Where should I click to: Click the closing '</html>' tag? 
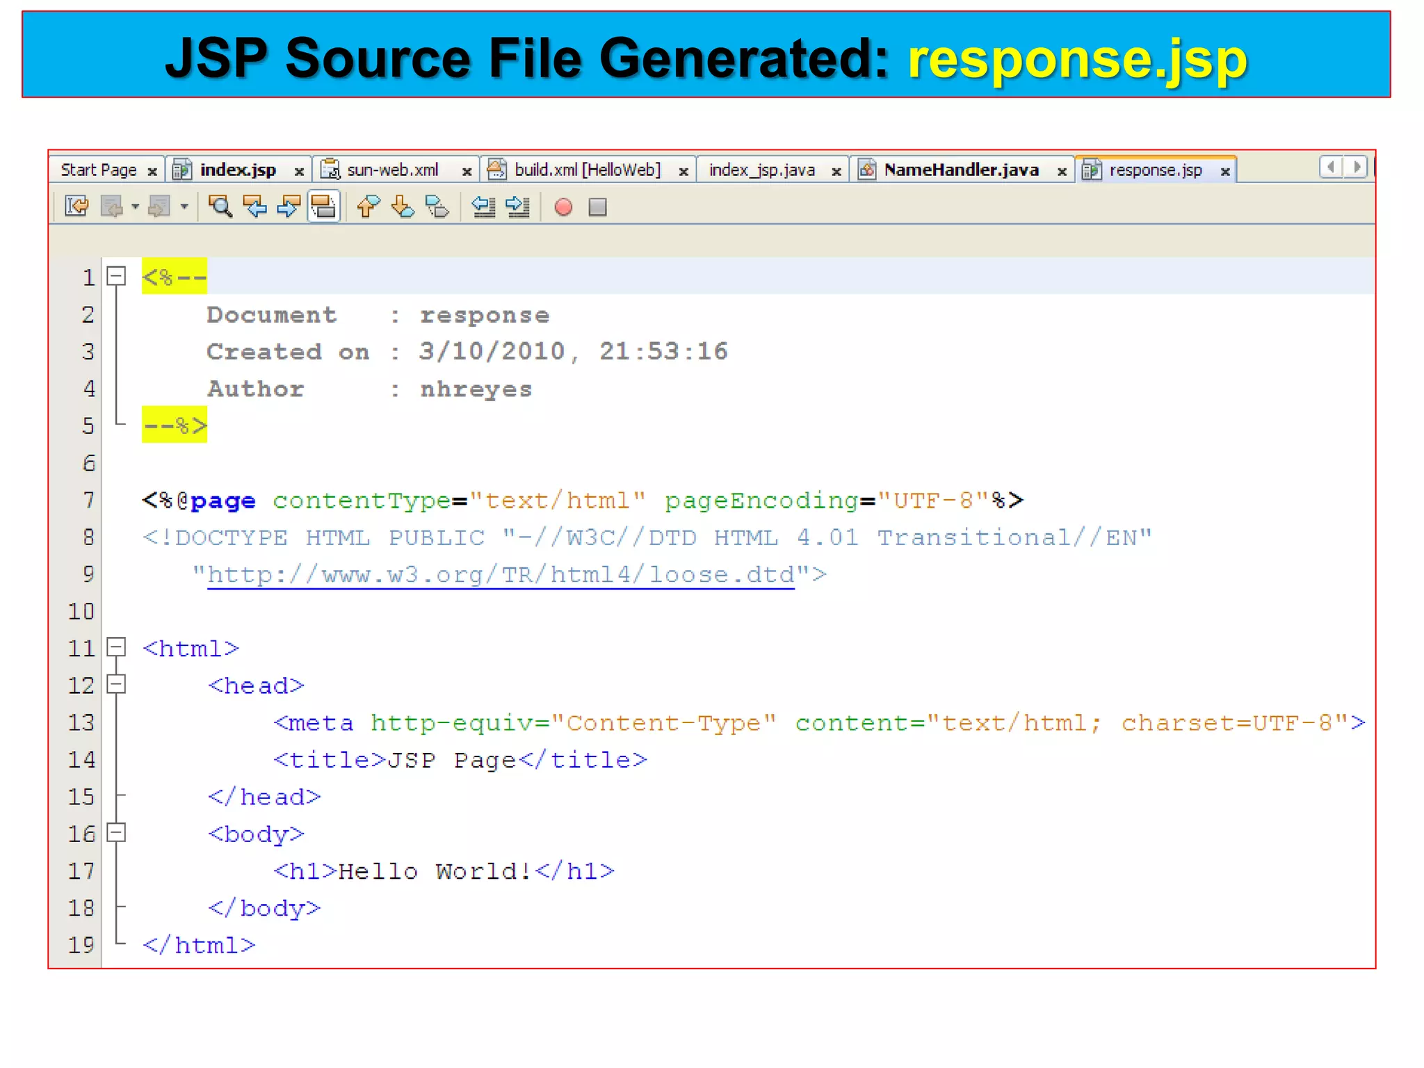[199, 946]
